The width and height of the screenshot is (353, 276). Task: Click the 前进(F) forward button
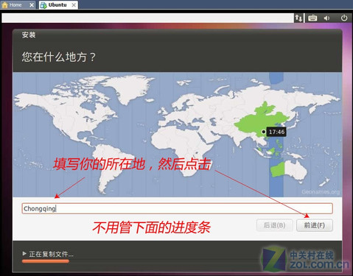[x=315, y=225]
